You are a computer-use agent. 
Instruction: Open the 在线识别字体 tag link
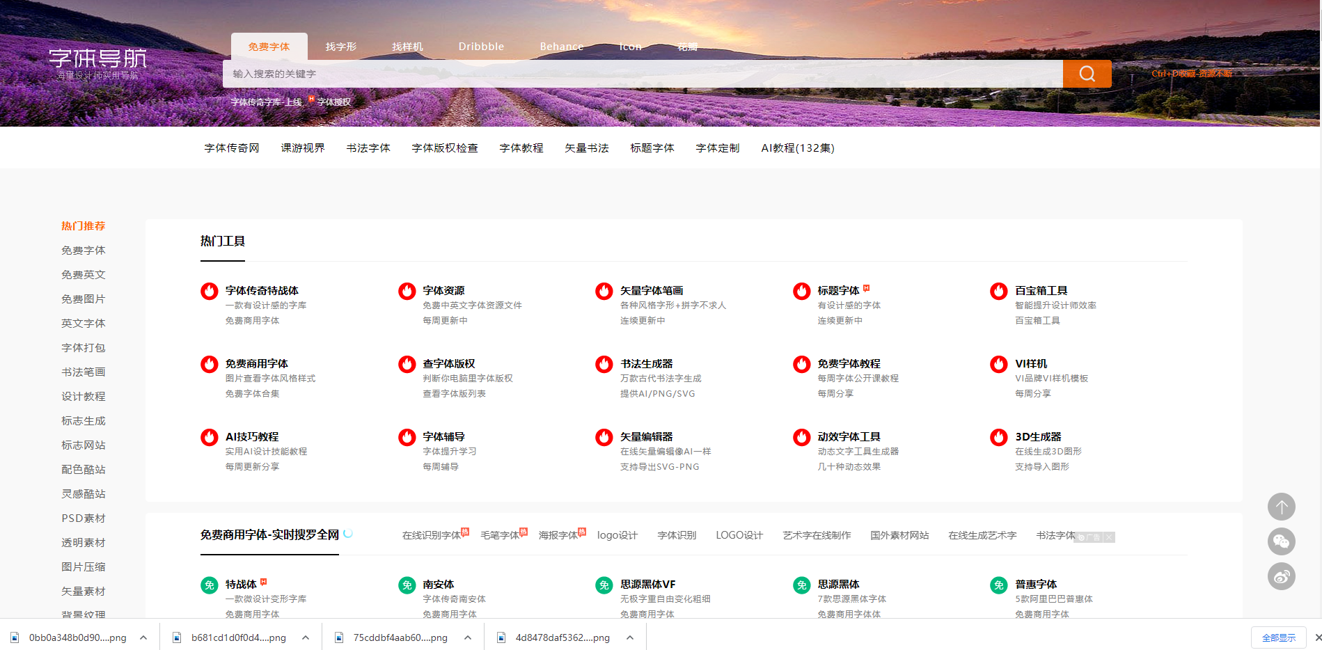click(x=432, y=535)
